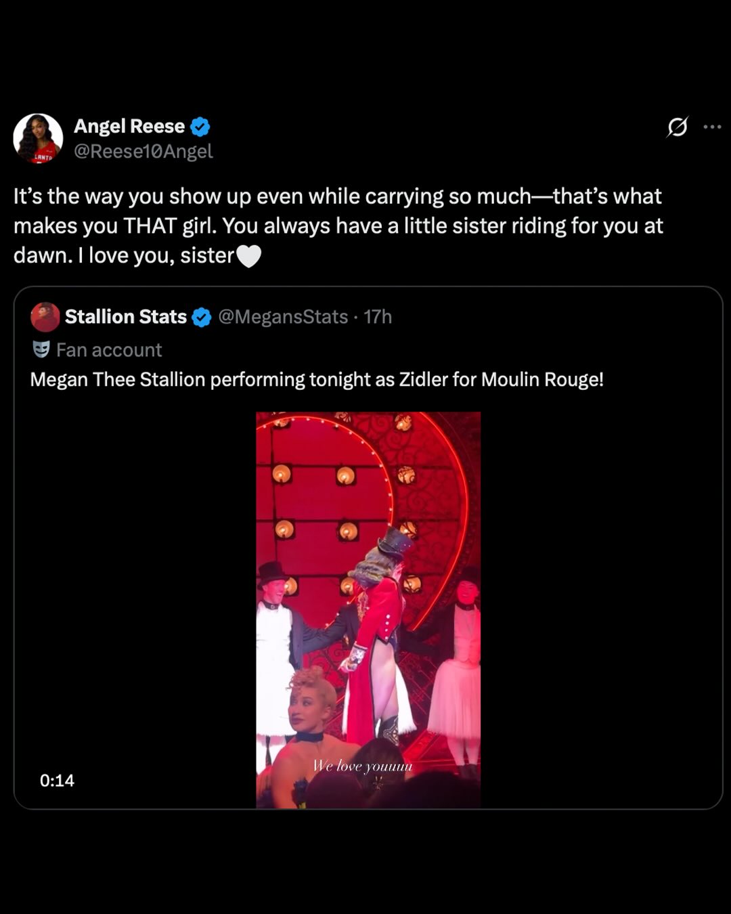This screenshot has width=731, height=914.
Task: Visit the @Reese10Angel handle
Action: click(x=143, y=151)
